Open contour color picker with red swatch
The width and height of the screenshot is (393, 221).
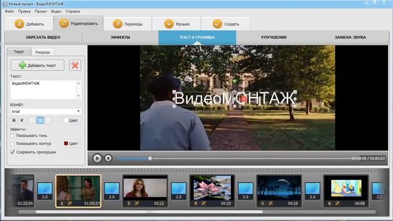click(71, 143)
